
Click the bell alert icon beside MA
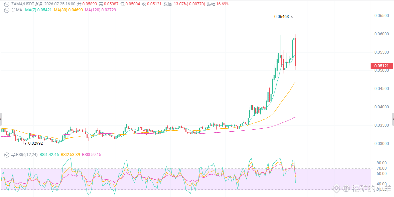coord(13,10)
